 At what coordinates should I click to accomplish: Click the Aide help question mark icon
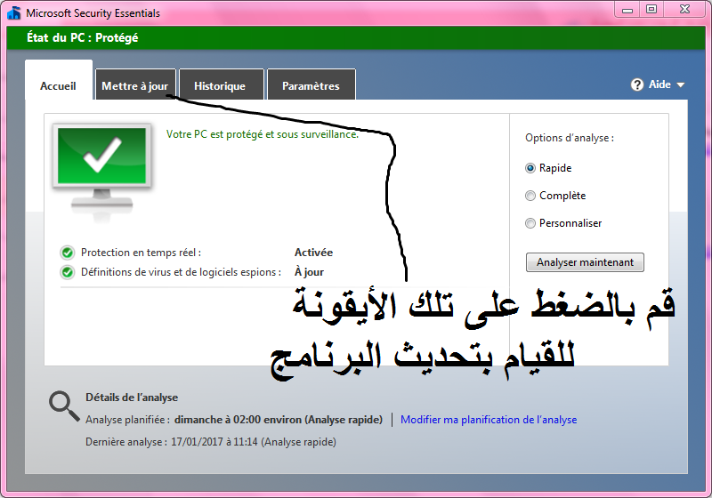(637, 84)
